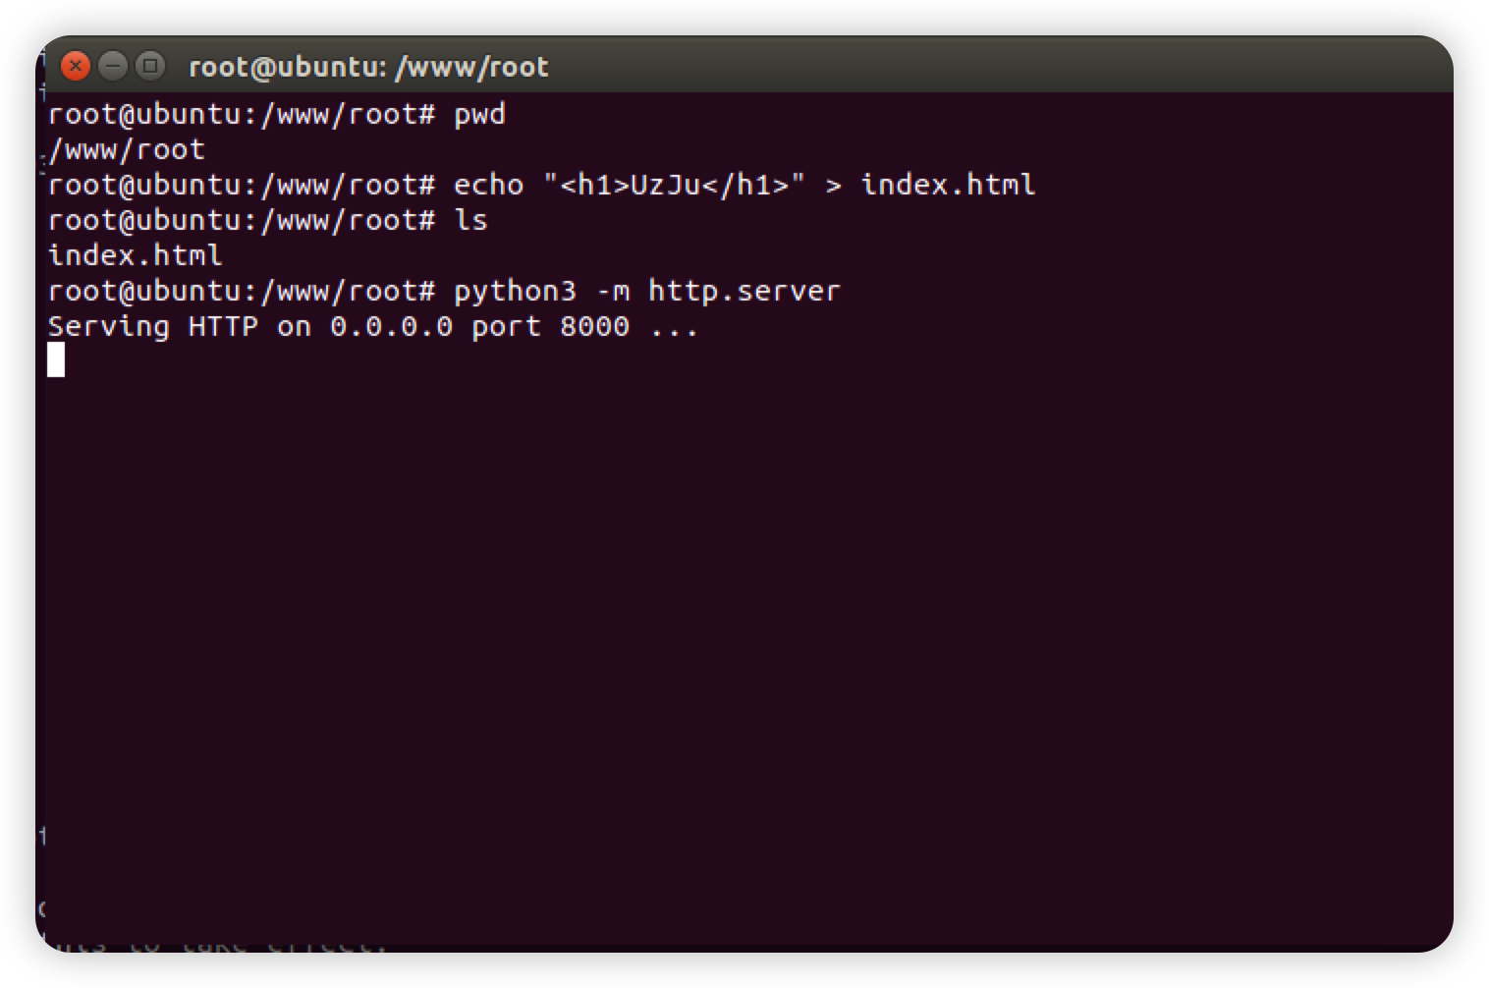Screen dimensions: 1489x988
Task: Click the -m flag in python command
Action: [612, 292]
